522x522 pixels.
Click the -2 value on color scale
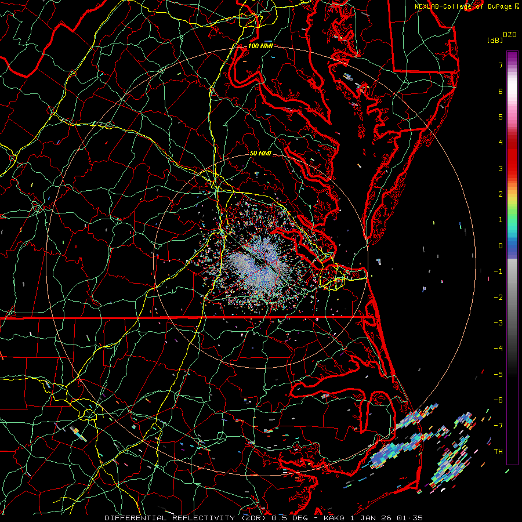click(498, 298)
